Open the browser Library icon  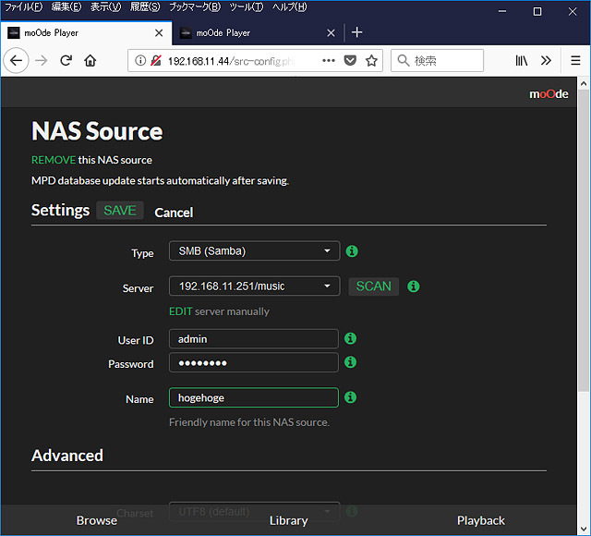pos(521,60)
